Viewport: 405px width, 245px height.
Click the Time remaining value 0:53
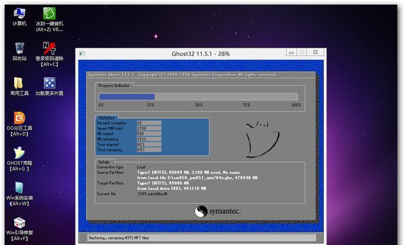(149, 150)
